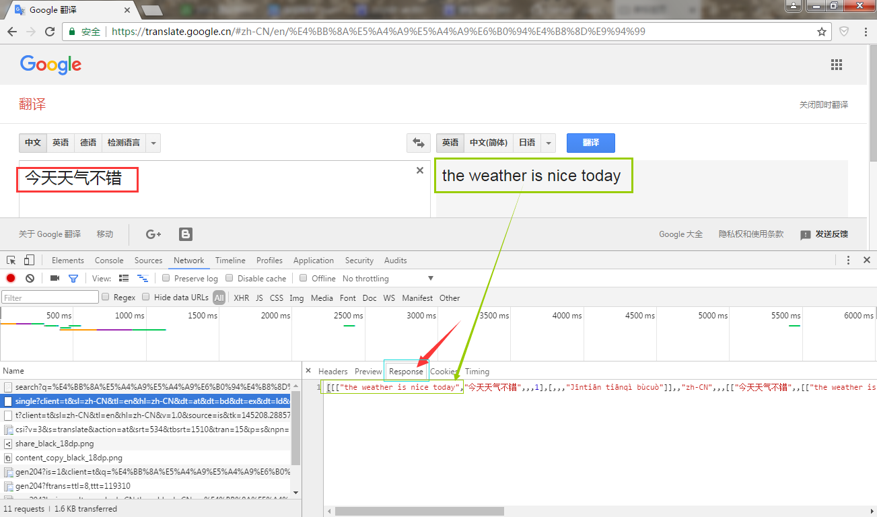Click the blue 翻译 translate button
This screenshot has width=877, height=517.
pos(591,143)
